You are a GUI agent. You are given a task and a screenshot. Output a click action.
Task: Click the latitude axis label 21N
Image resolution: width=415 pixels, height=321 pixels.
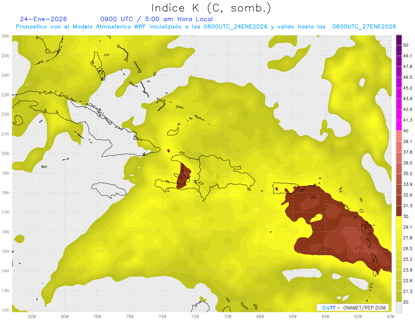5,134
